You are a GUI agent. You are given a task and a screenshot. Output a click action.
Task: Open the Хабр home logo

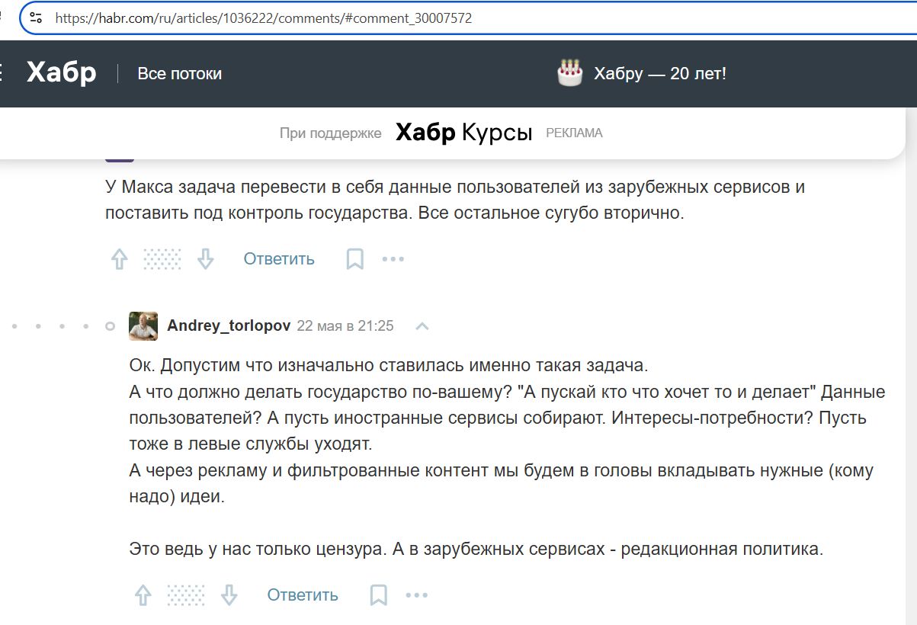pos(61,73)
